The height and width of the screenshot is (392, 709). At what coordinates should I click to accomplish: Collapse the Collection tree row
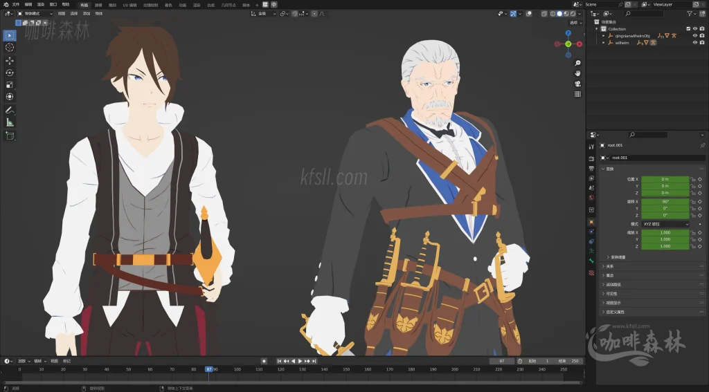(597, 29)
